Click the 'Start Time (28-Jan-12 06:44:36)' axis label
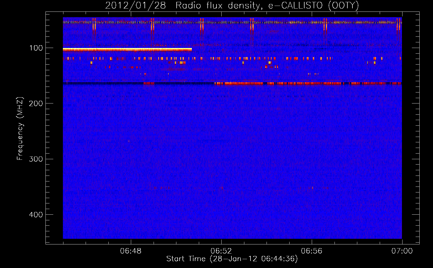 point(232,259)
